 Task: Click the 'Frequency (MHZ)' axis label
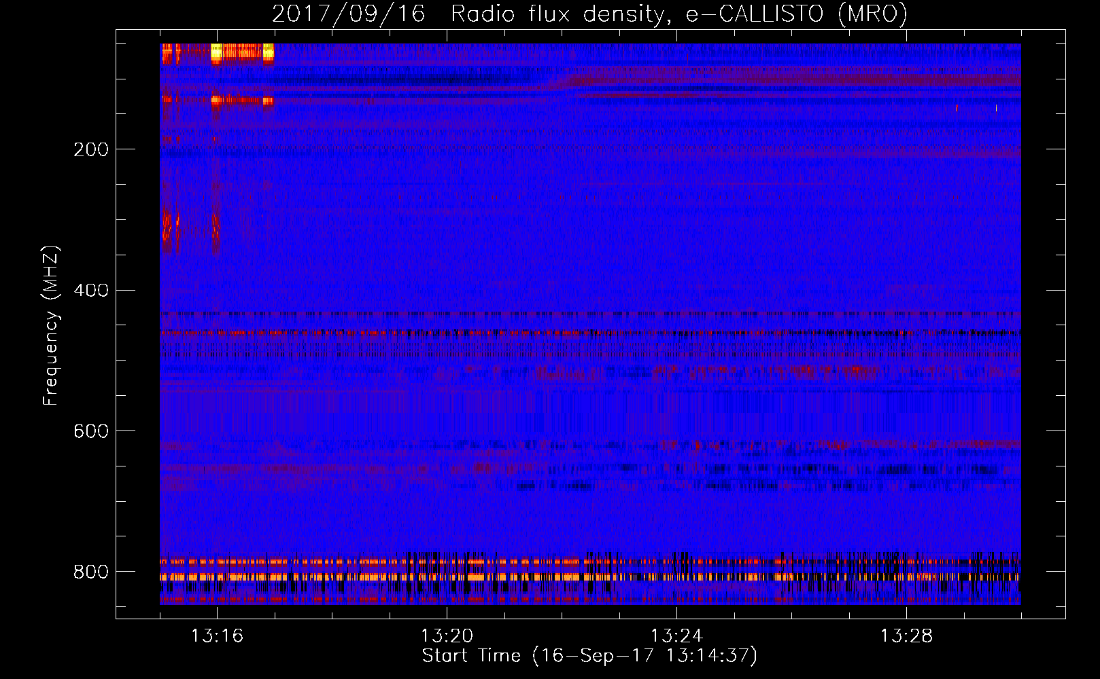tap(51, 325)
